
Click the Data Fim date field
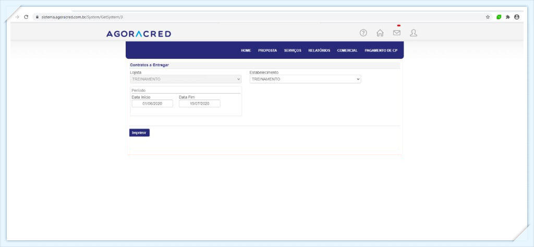point(200,103)
